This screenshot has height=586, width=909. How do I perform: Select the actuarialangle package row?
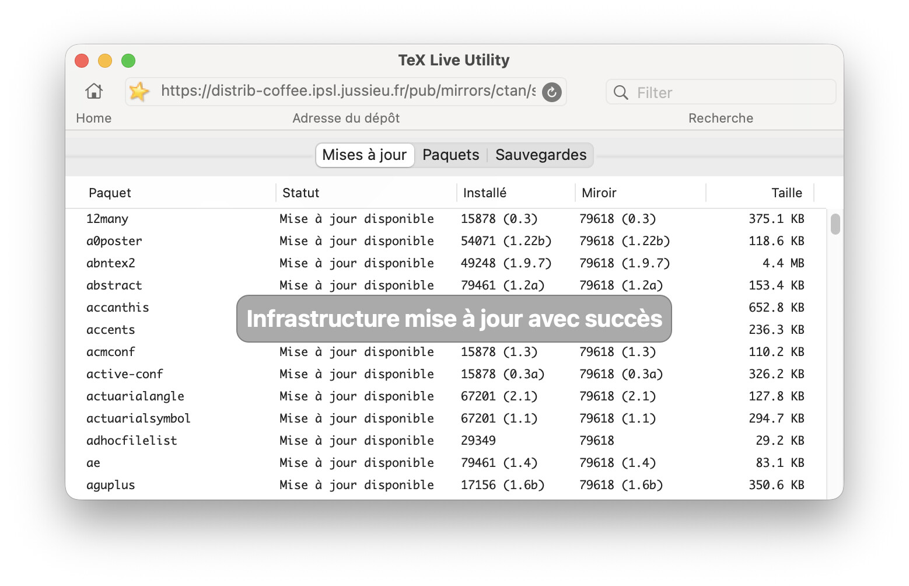tap(446, 396)
